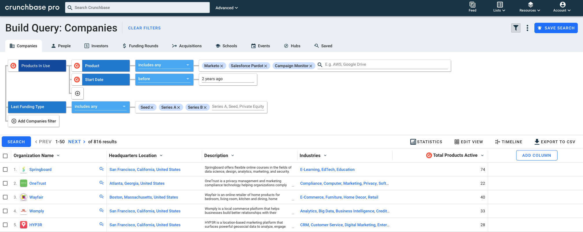Image resolution: width=583 pixels, height=232 pixels.
Task: Open the Feed icon
Action: point(472,7)
